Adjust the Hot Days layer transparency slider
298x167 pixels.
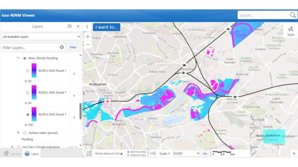(x=72, y=147)
